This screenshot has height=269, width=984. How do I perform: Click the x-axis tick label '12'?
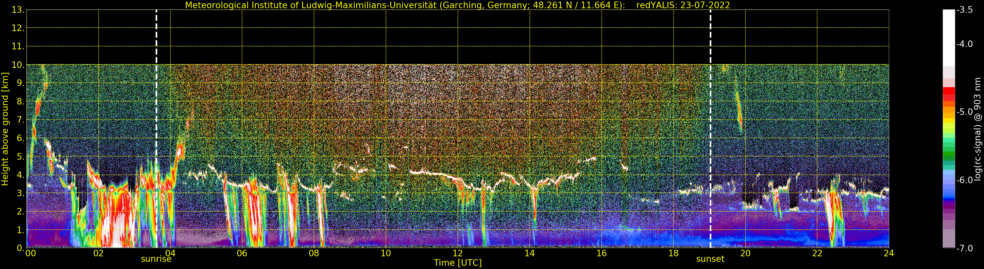coord(458,253)
